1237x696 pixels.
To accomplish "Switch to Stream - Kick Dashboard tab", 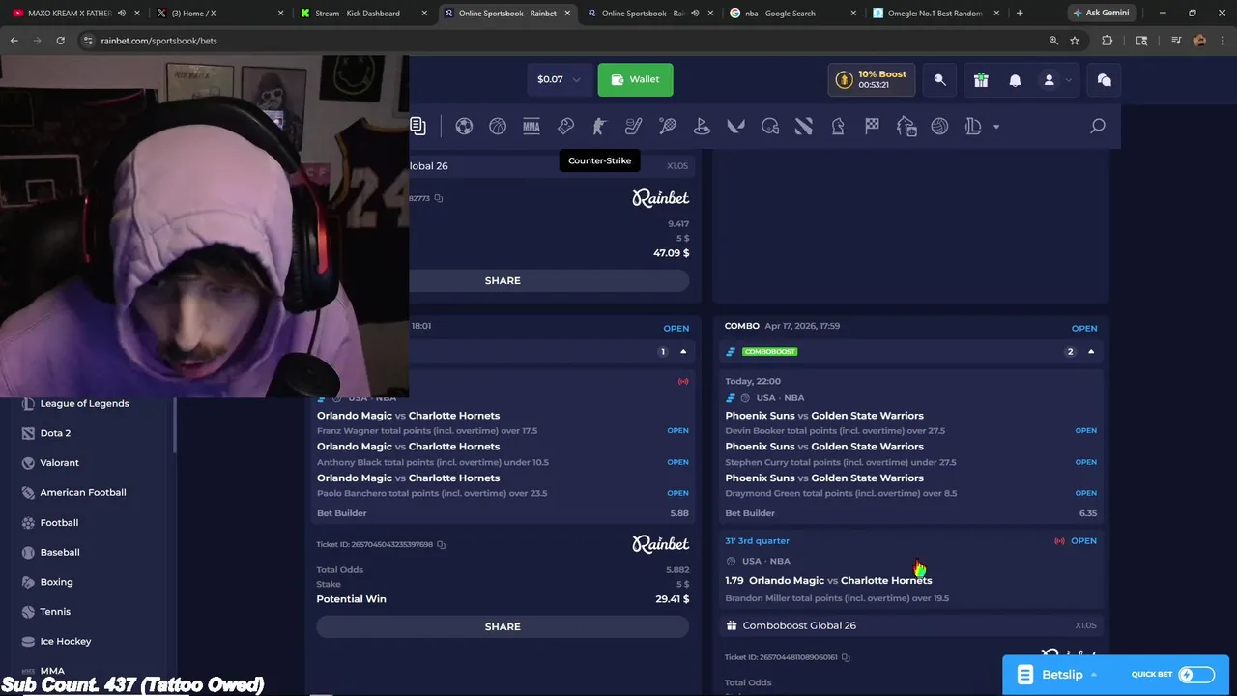I will [357, 14].
